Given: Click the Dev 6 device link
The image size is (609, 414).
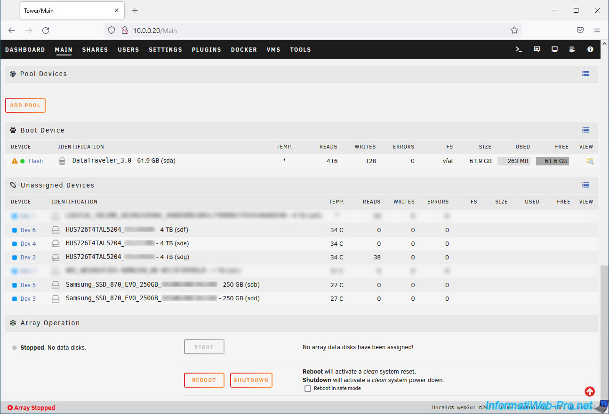Looking at the screenshot, I should (28, 230).
